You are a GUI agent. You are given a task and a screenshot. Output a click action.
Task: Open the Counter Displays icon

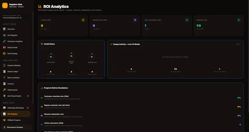coord(4,65)
